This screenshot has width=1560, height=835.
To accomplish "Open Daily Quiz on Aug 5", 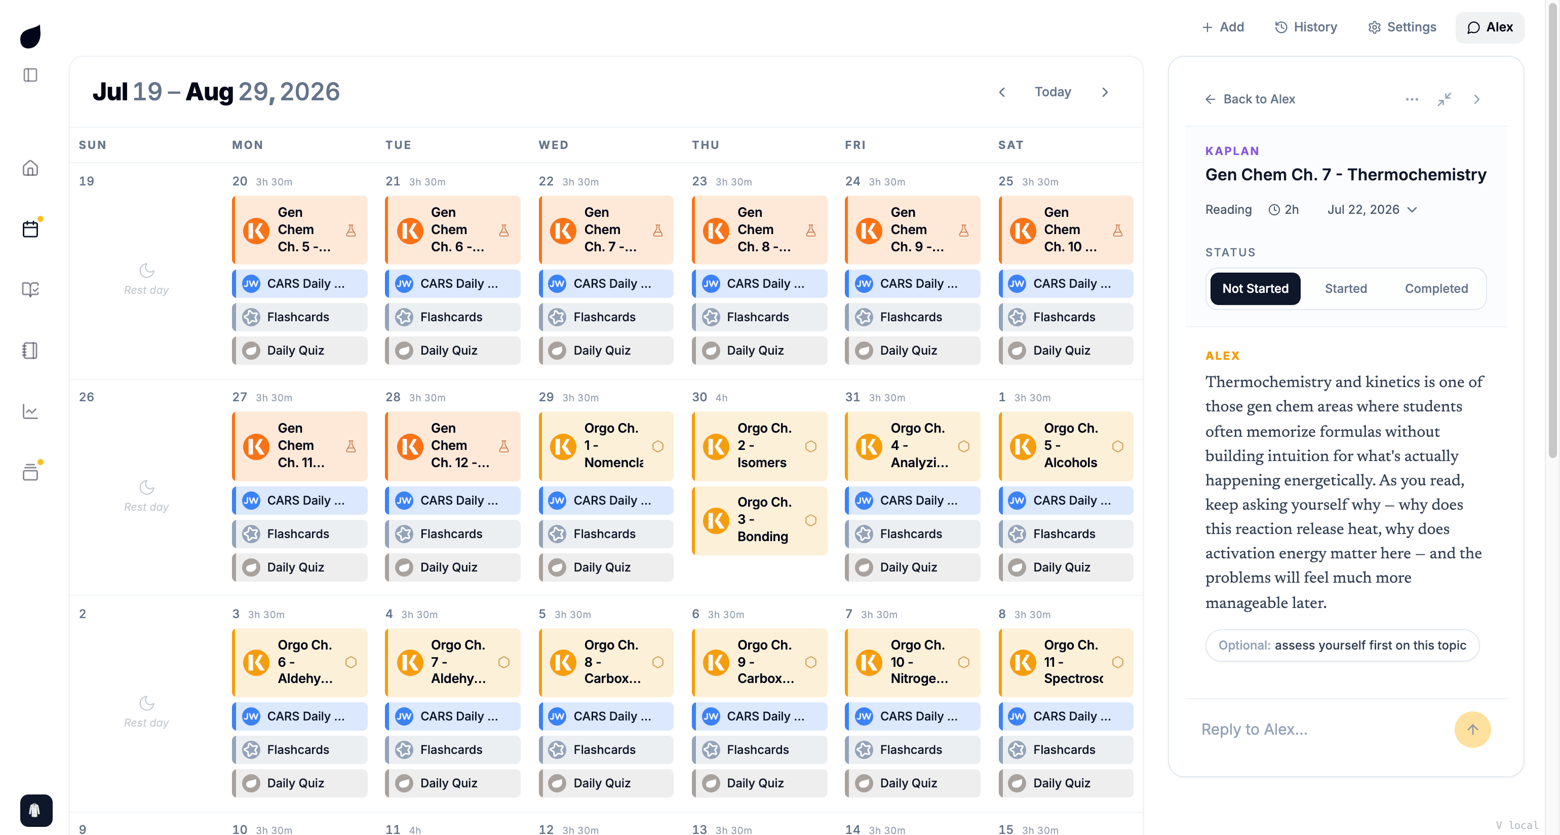I will tap(606, 783).
